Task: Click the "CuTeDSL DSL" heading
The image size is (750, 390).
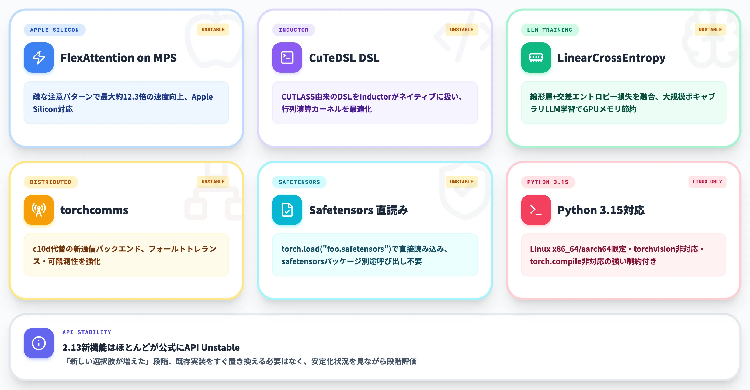Action: (344, 58)
